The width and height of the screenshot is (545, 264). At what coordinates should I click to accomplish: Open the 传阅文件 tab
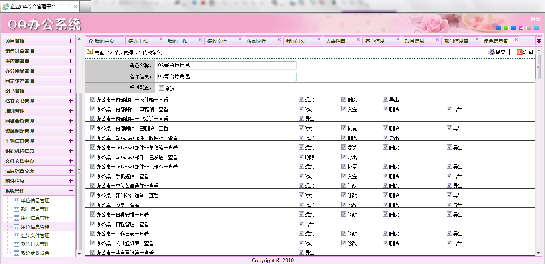coord(257,41)
